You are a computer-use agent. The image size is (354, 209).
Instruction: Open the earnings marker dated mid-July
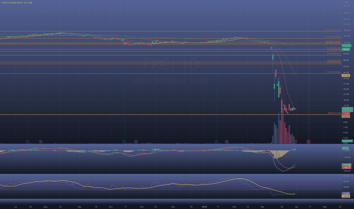click(x=27, y=142)
